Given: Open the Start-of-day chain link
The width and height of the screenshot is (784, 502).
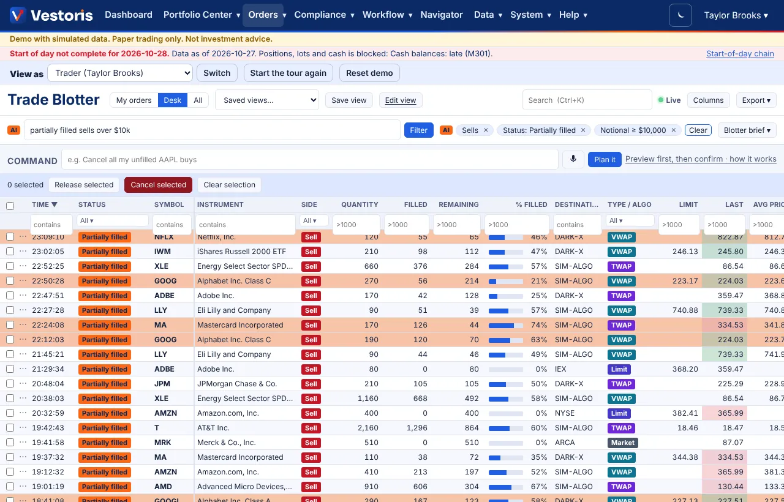Looking at the screenshot, I should pos(740,54).
